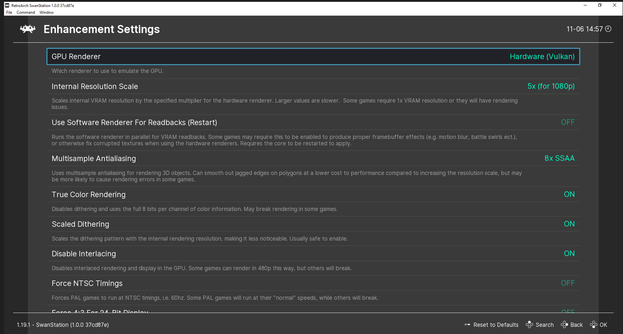Click the Search label in footer

[x=544, y=325]
